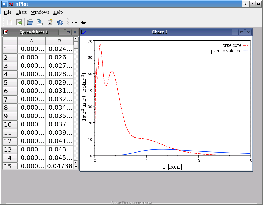Open file using folder toolbar icon

coord(30,22)
